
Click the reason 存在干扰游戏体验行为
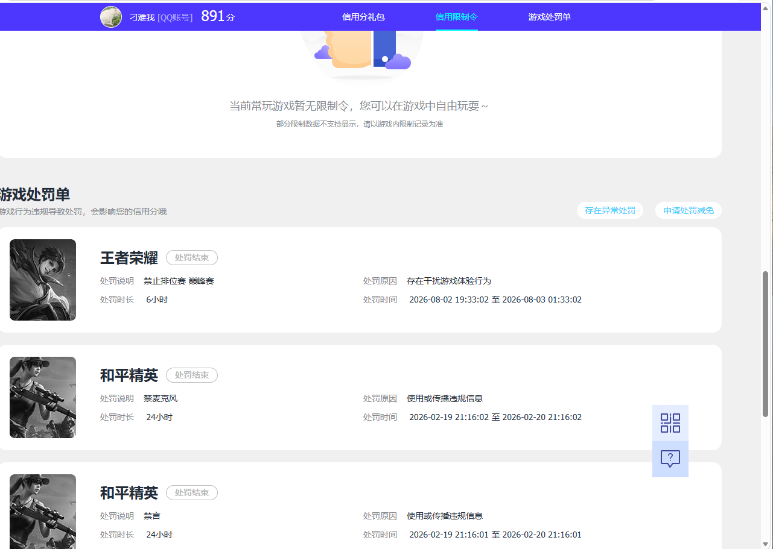coord(449,281)
